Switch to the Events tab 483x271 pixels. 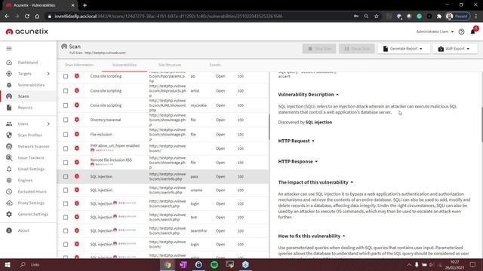coord(215,65)
